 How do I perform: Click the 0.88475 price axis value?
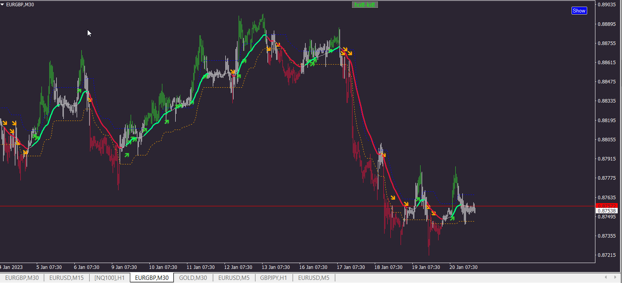click(607, 81)
